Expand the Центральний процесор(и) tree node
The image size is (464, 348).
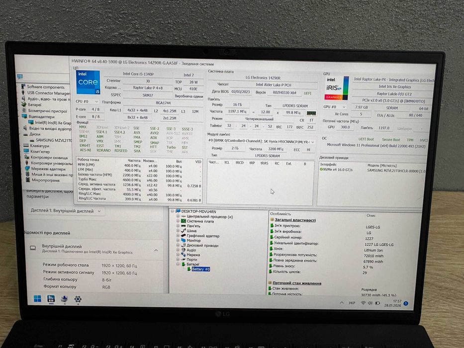click(178, 216)
